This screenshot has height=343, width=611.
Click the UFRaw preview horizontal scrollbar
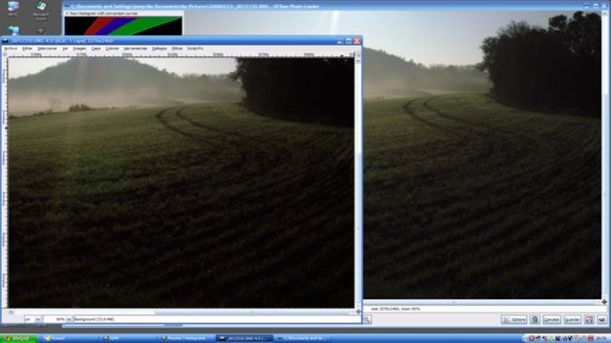click(482, 302)
